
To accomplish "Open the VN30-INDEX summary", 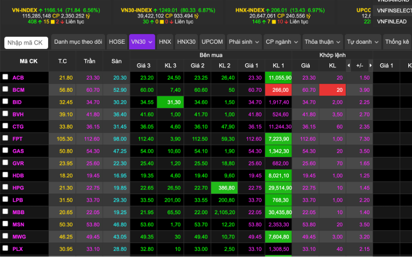I will point(168,16).
